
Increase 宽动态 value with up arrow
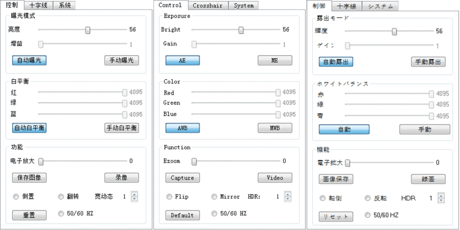click(134, 194)
